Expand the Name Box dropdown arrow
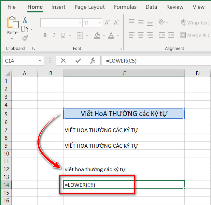211x205 pixels. point(40,61)
